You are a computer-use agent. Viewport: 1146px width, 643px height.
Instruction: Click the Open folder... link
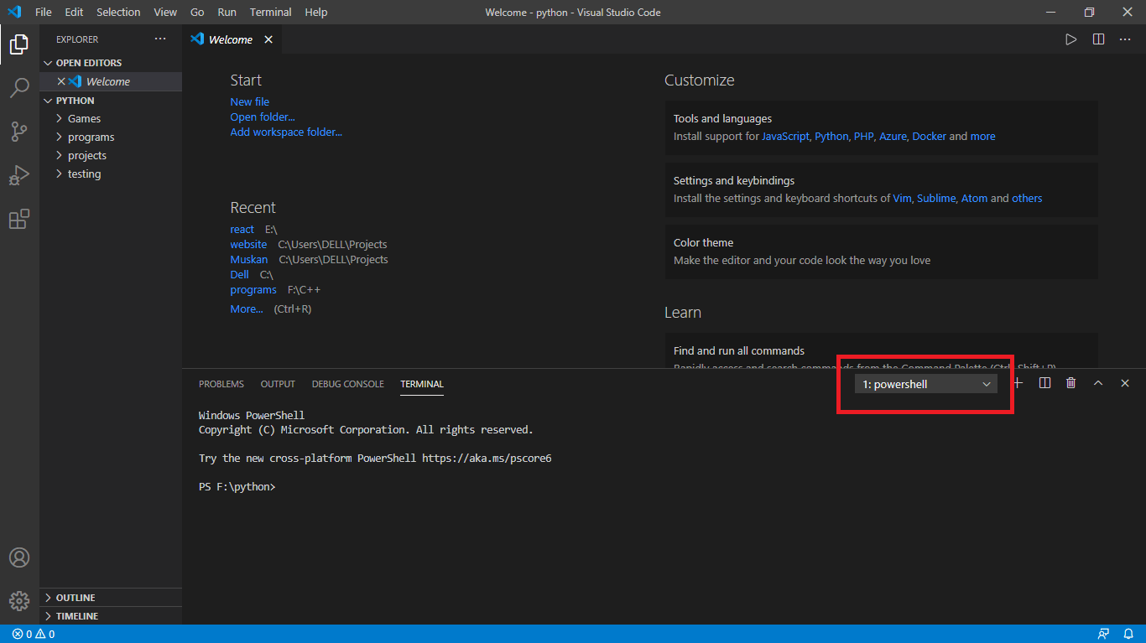coord(263,117)
